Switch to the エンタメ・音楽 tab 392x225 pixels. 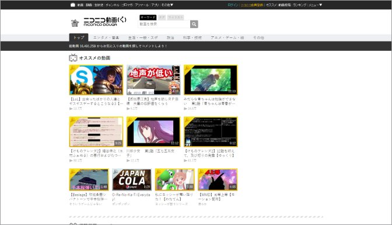(x=106, y=37)
